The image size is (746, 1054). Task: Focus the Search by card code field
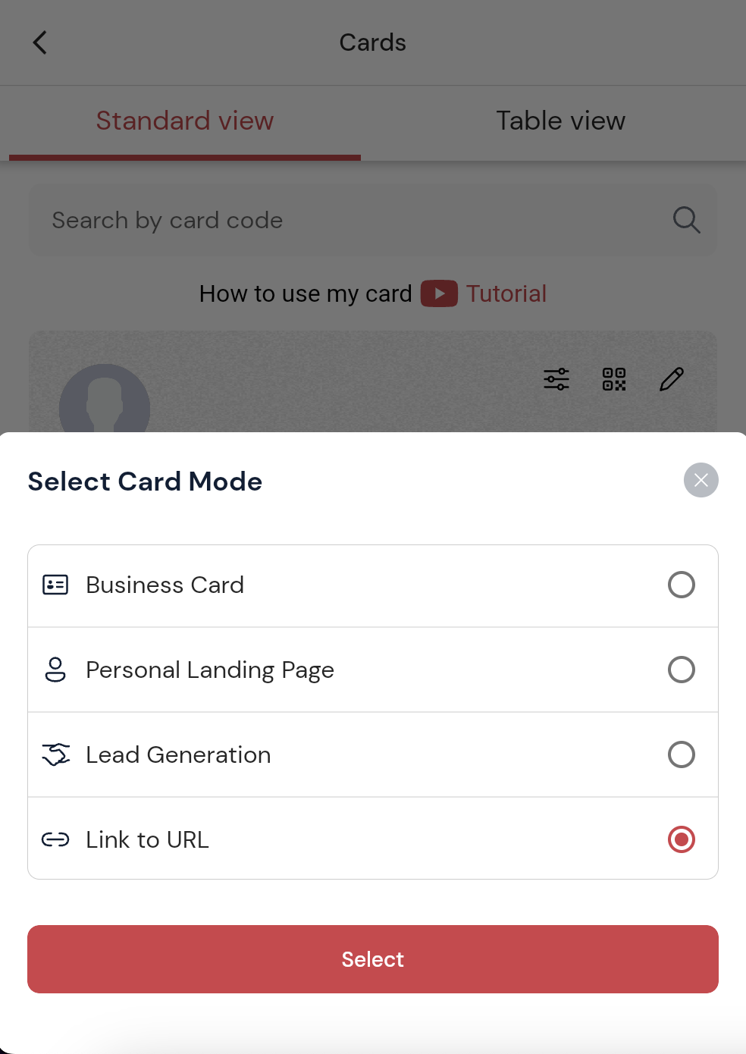(x=349, y=220)
